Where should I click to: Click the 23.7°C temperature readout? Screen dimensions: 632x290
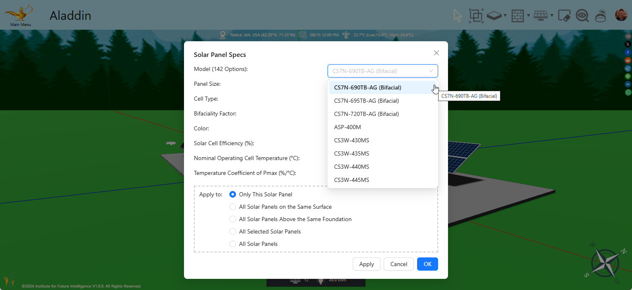point(383,35)
